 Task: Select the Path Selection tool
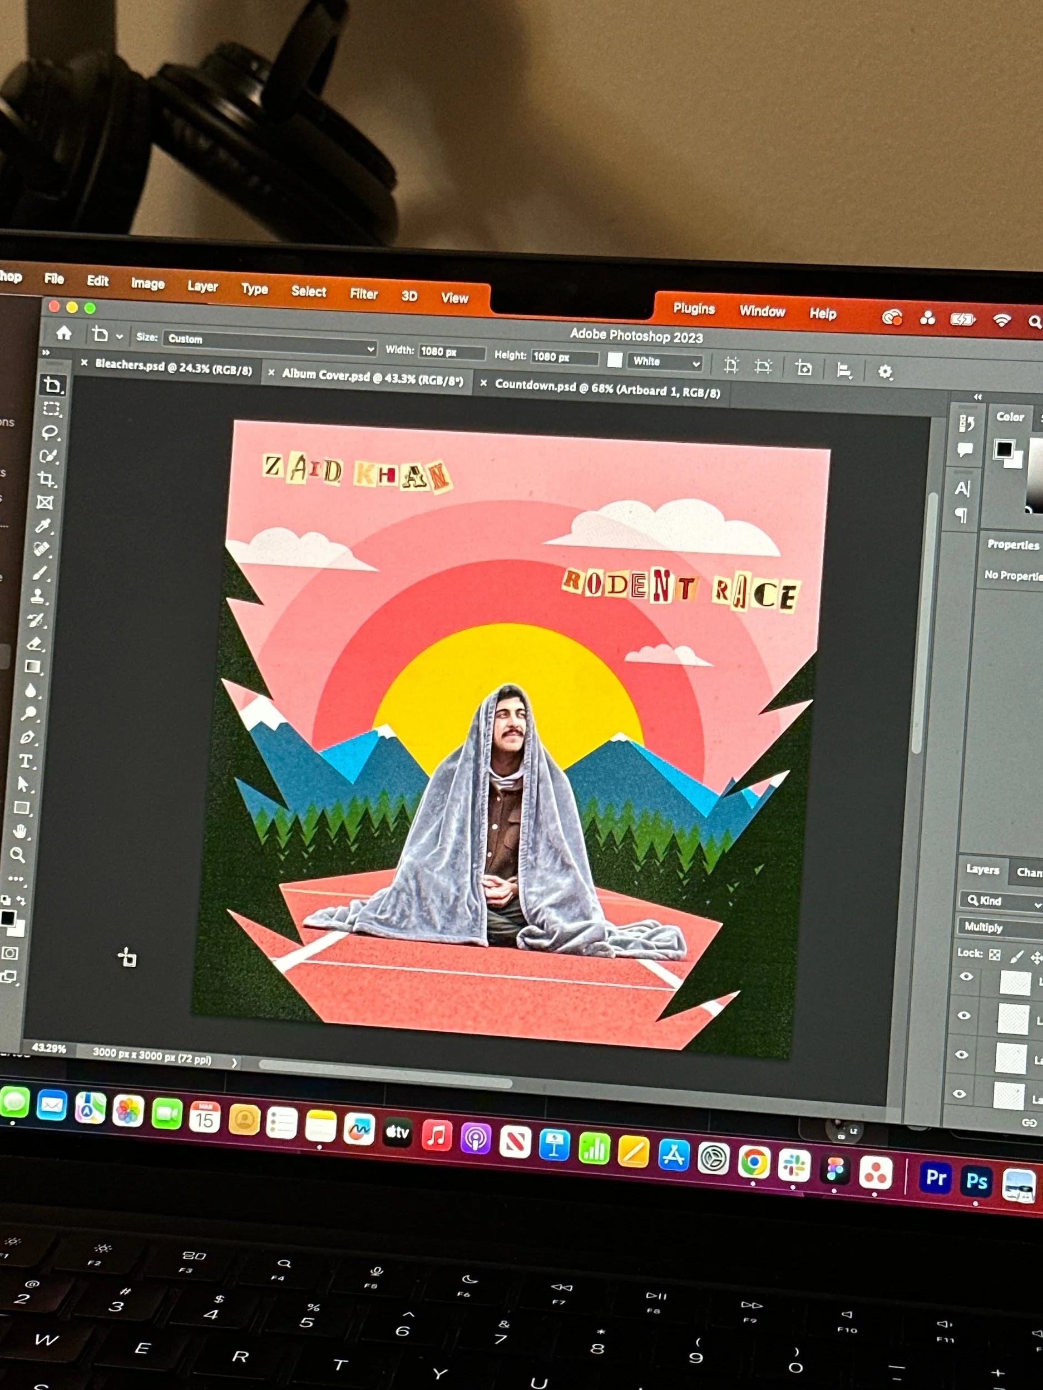tap(24, 784)
